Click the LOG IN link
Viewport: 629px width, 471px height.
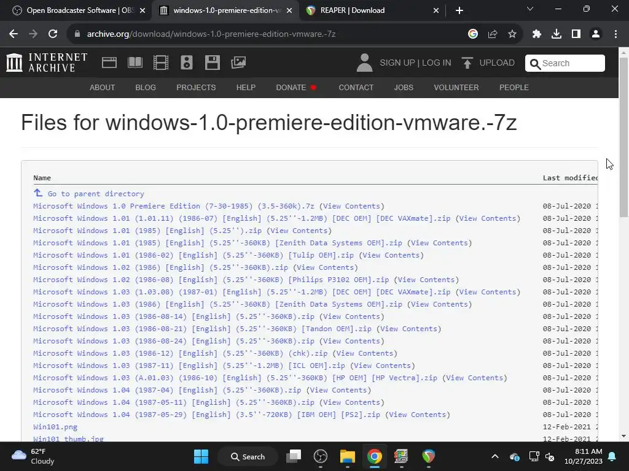click(x=437, y=63)
